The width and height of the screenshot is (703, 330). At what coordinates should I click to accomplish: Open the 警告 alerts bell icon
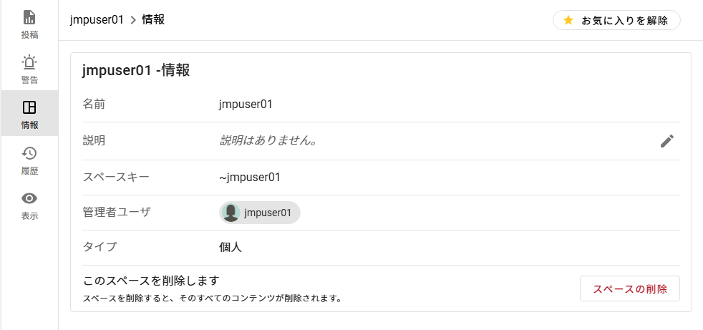point(29,62)
